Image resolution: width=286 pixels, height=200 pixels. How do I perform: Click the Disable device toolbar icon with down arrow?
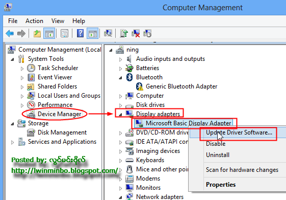click(x=147, y=33)
